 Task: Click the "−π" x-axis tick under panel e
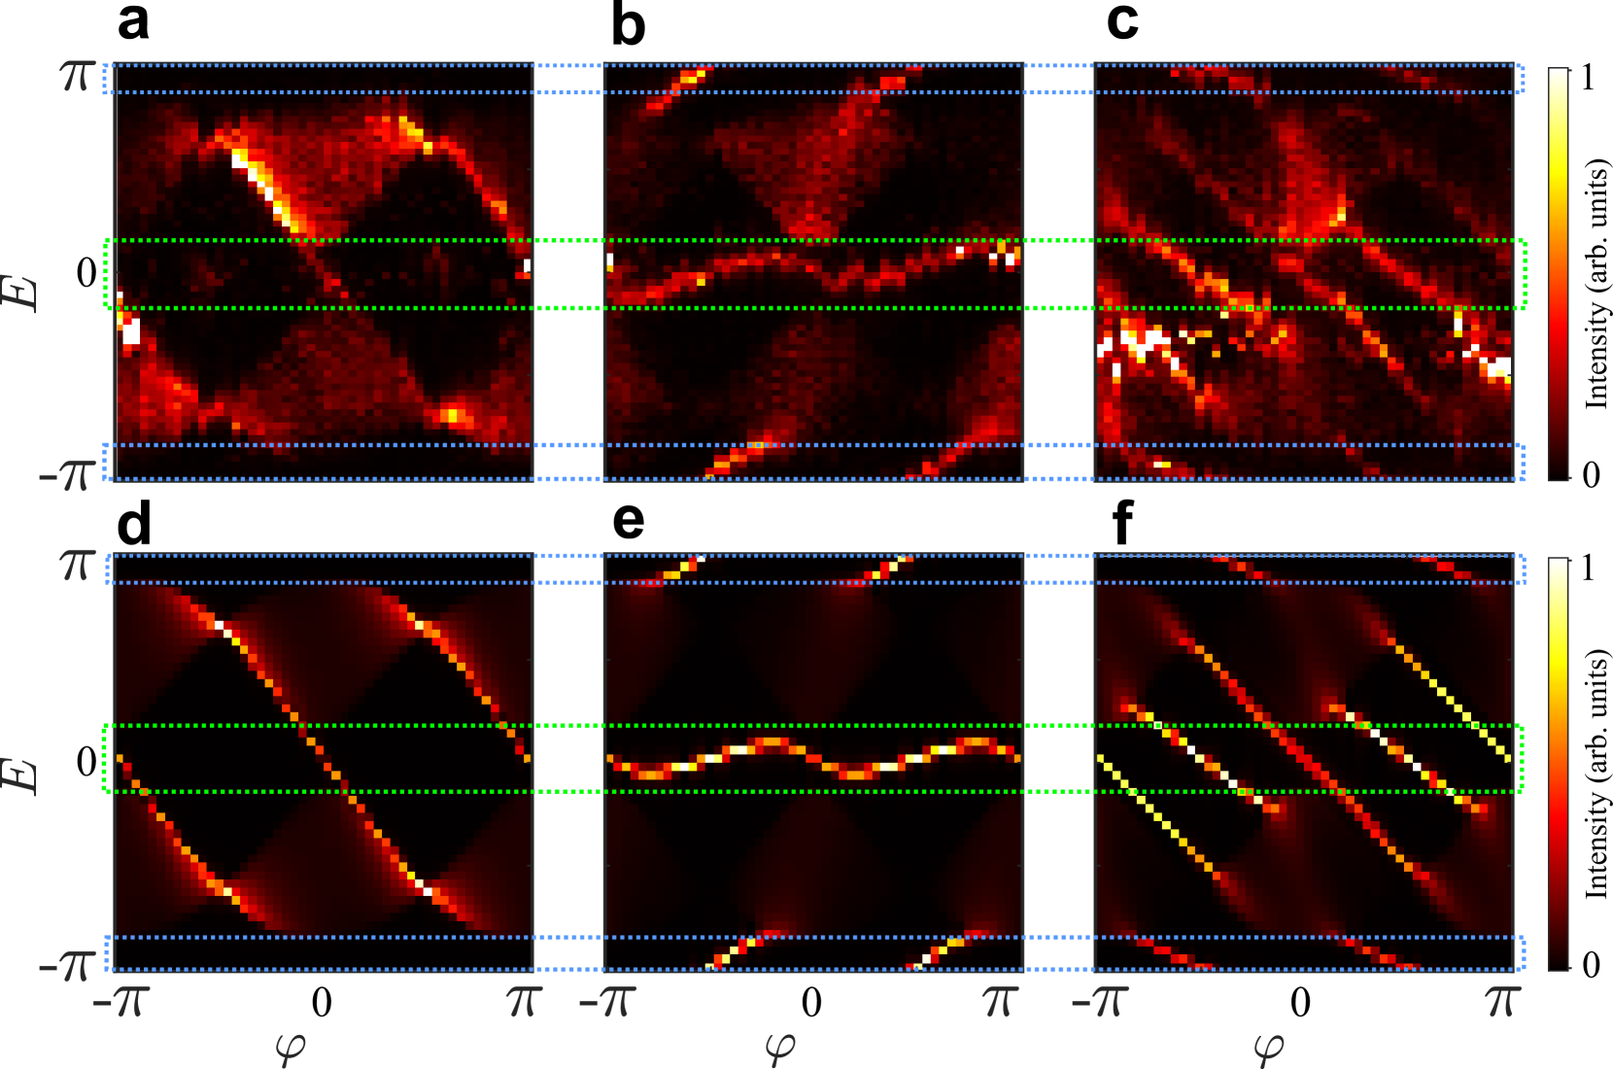pyautogui.click(x=606, y=1001)
